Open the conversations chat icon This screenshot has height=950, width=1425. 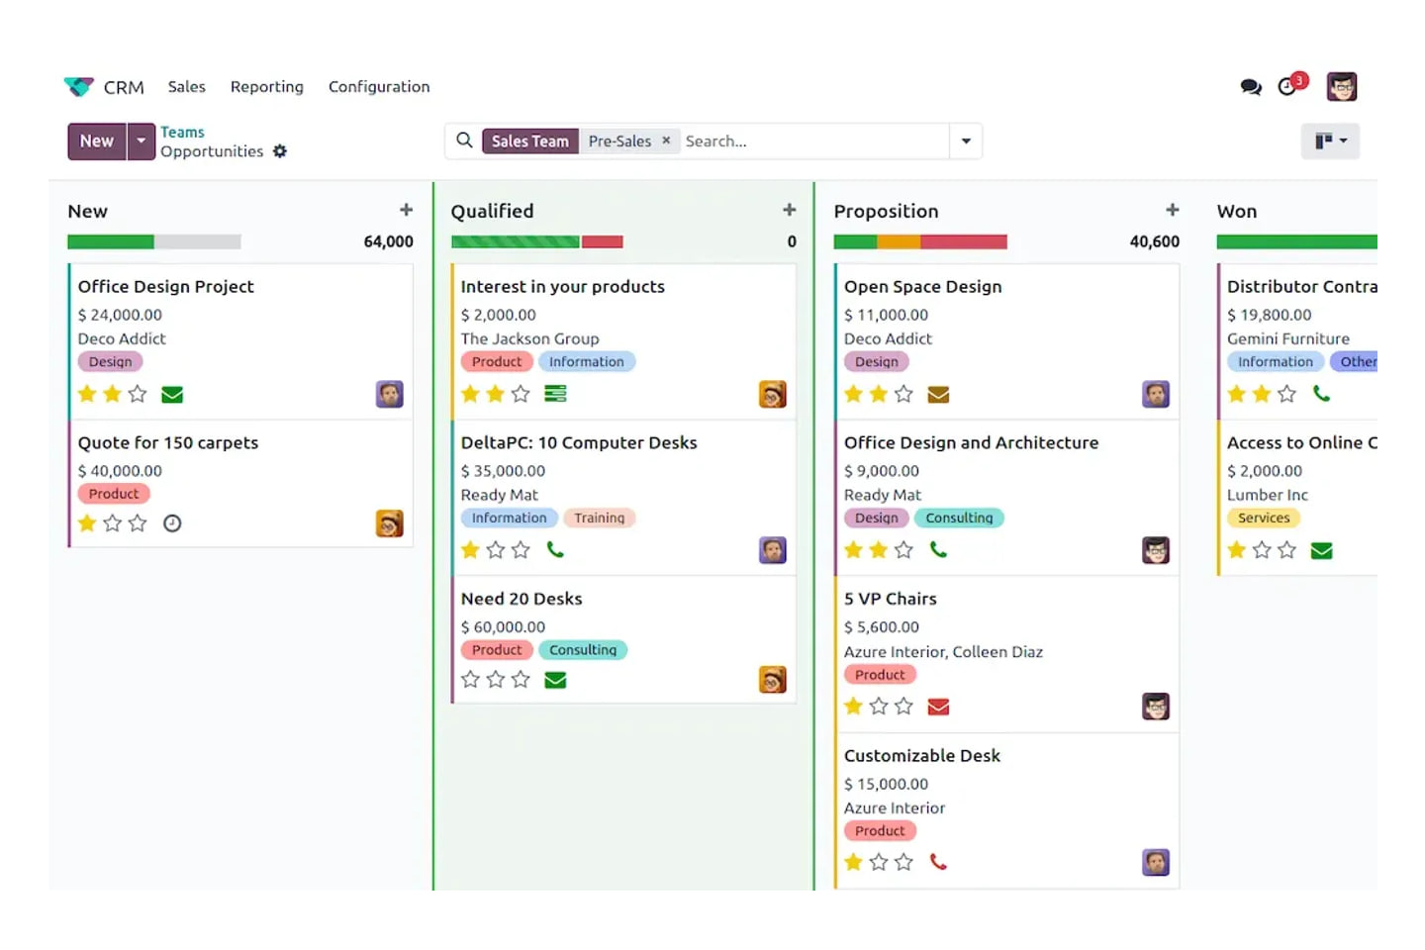1251,87
